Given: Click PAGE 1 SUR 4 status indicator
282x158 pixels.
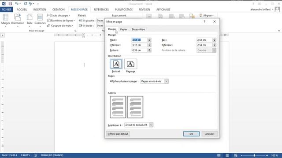Looking at the screenshot, I should coord(9,155).
